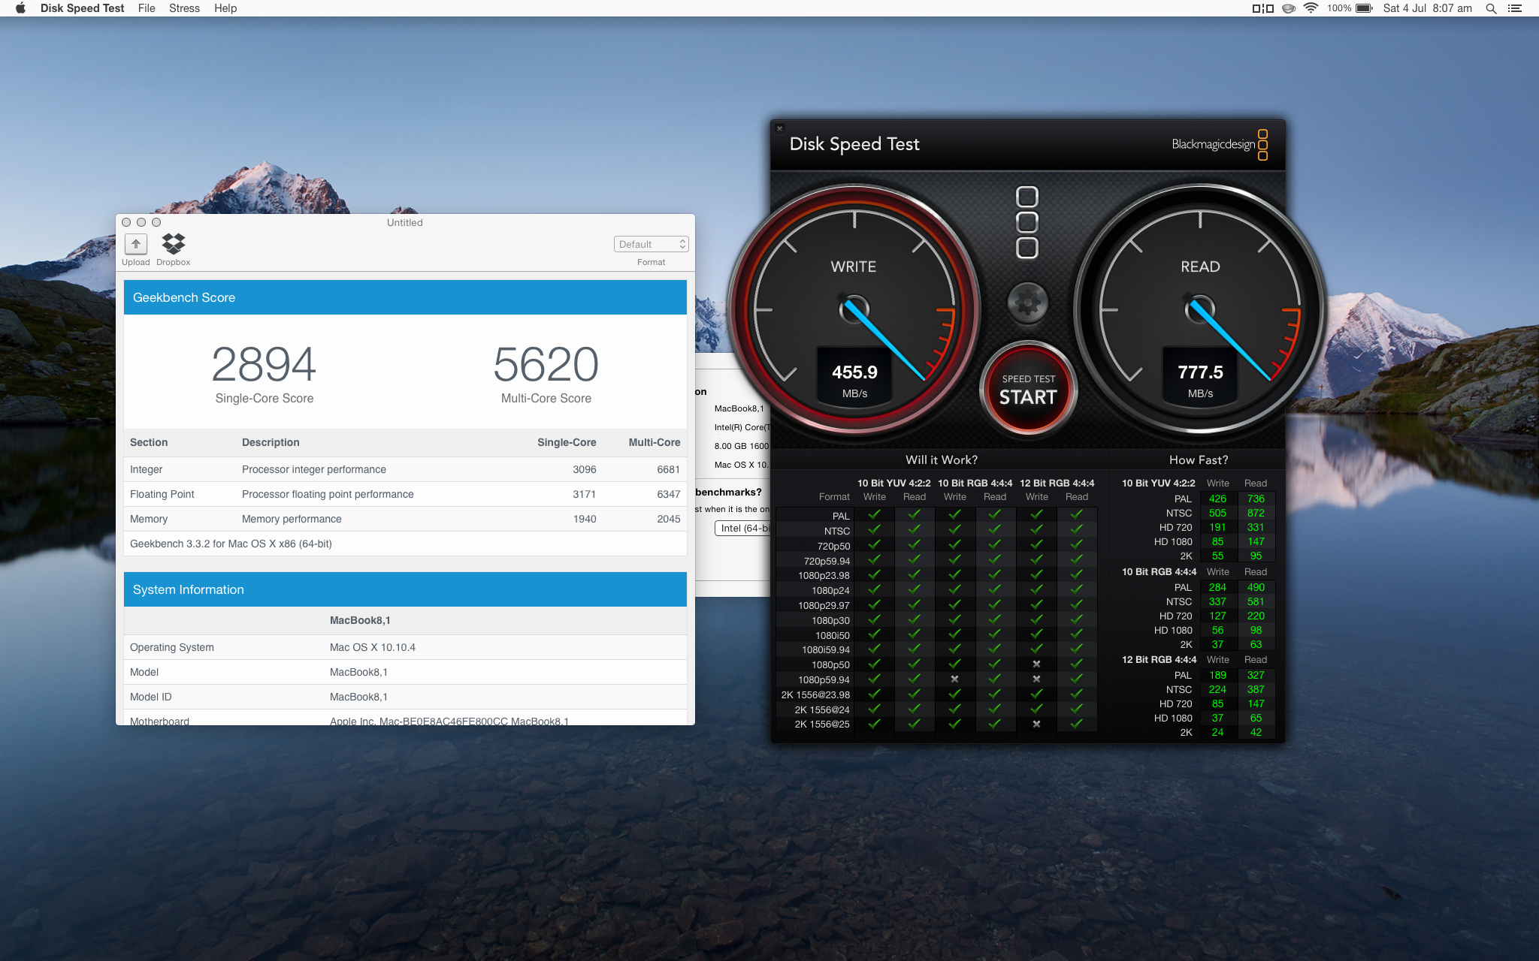
Task: Open Notification Center list icon
Action: (1515, 8)
